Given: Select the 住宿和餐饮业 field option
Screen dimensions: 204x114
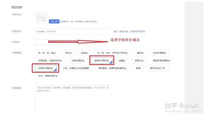Looking at the screenshot, I should [x=78, y=60].
